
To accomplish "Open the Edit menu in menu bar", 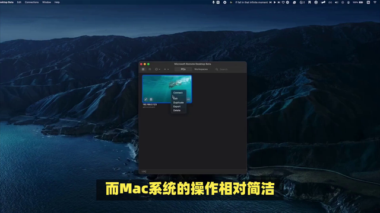I will tap(19, 2).
